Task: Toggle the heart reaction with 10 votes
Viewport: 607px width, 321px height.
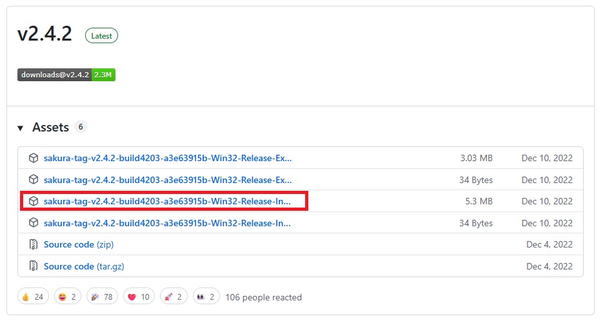Action: pos(139,297)
